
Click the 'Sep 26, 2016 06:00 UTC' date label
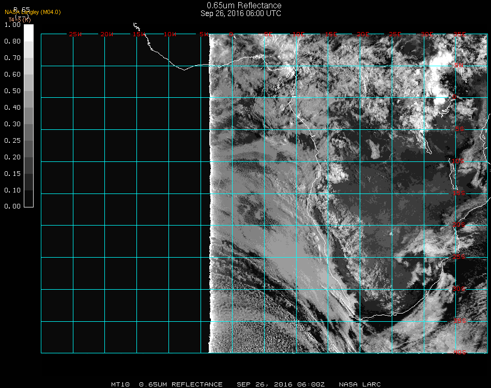click(x=241, y=13)
